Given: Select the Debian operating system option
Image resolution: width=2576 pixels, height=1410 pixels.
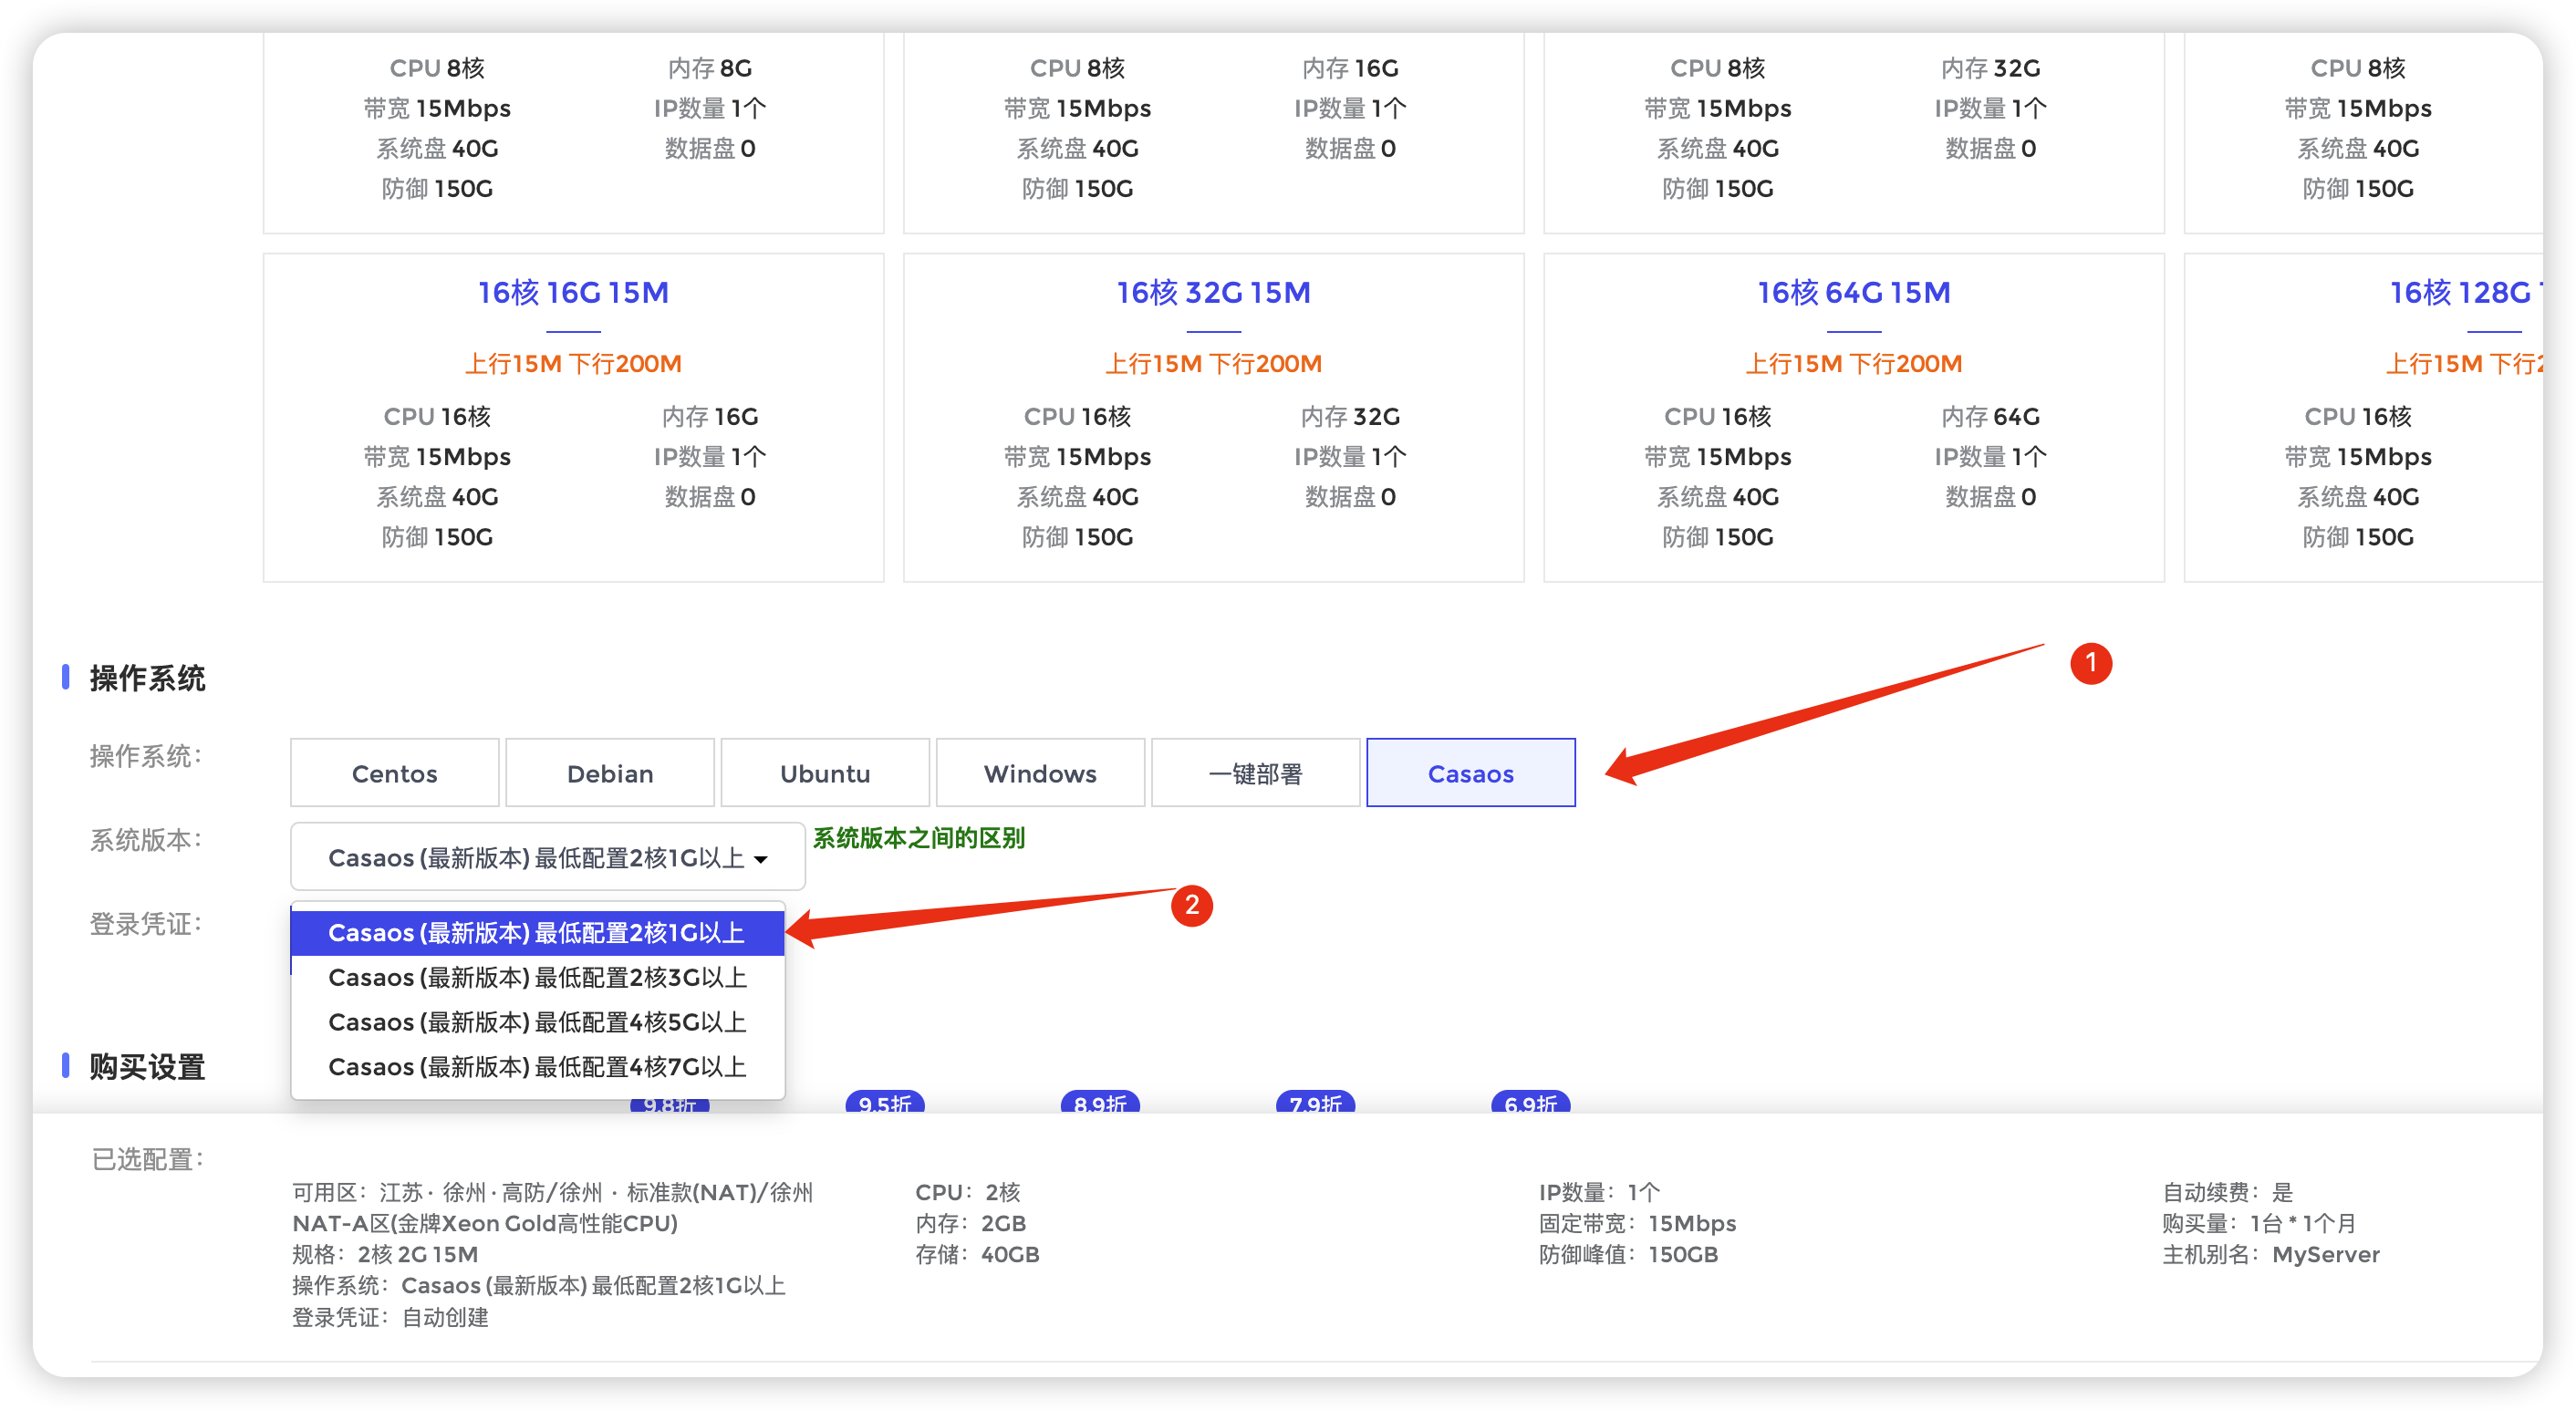Looking at the screenshot, I should [609, 773].
